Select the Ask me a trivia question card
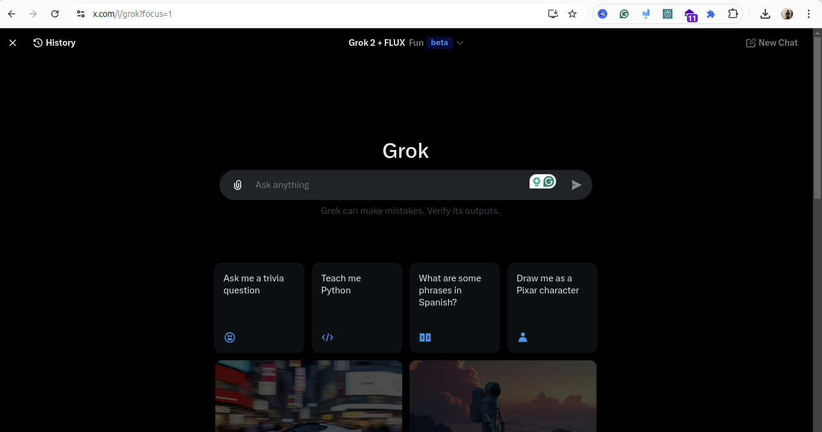This screenshot has width=822, height=432. (x=259, y=307)
